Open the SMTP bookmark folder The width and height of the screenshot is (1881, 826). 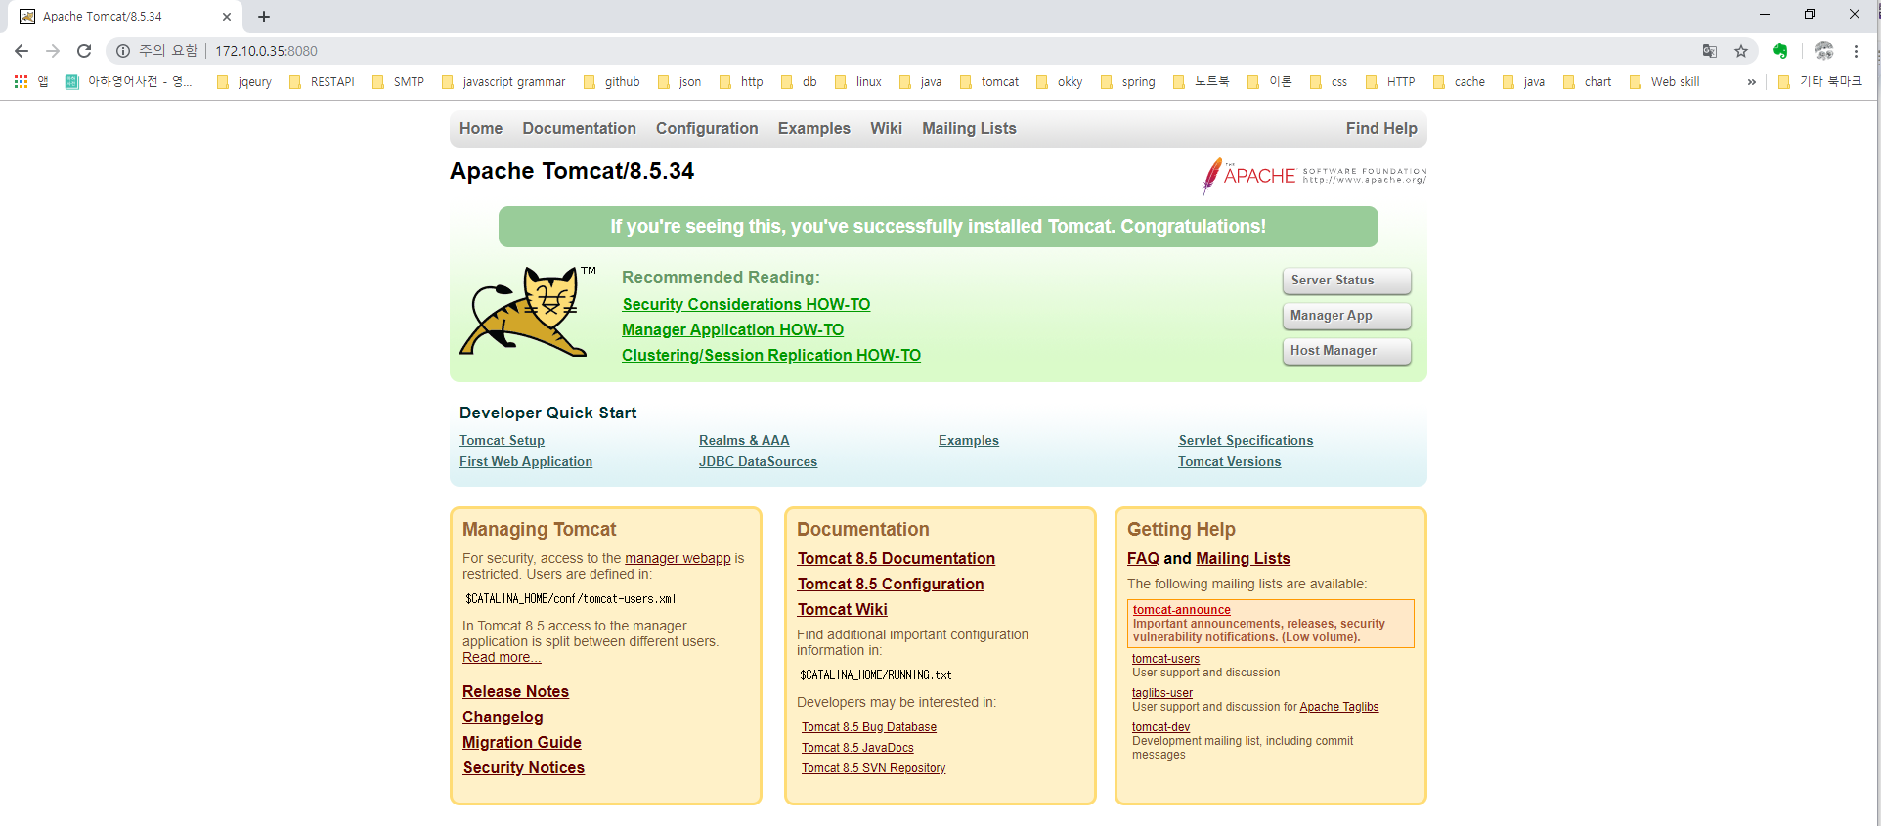tap(398, 82)
